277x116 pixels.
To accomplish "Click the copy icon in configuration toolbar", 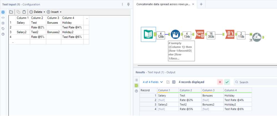I will pos(18,12).
